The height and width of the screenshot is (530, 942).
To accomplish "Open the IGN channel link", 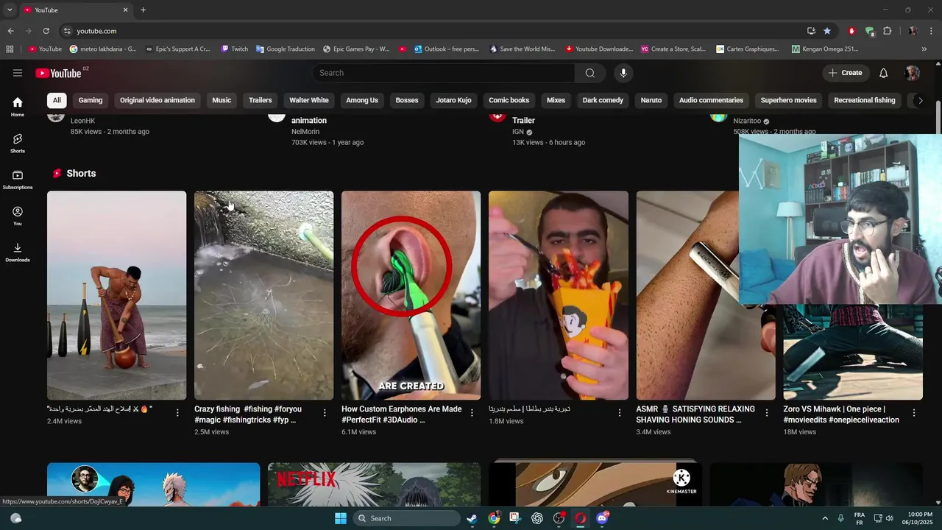I will click(518, 132).
